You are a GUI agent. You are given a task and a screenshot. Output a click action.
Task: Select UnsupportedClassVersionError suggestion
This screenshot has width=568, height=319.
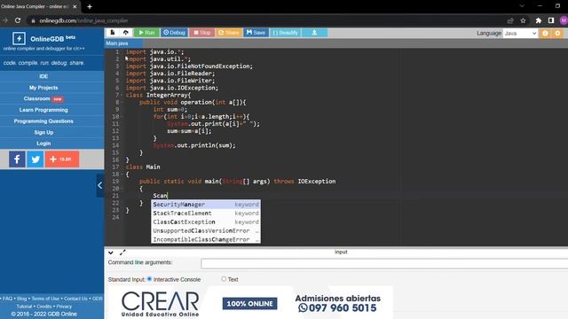point(206,230)
